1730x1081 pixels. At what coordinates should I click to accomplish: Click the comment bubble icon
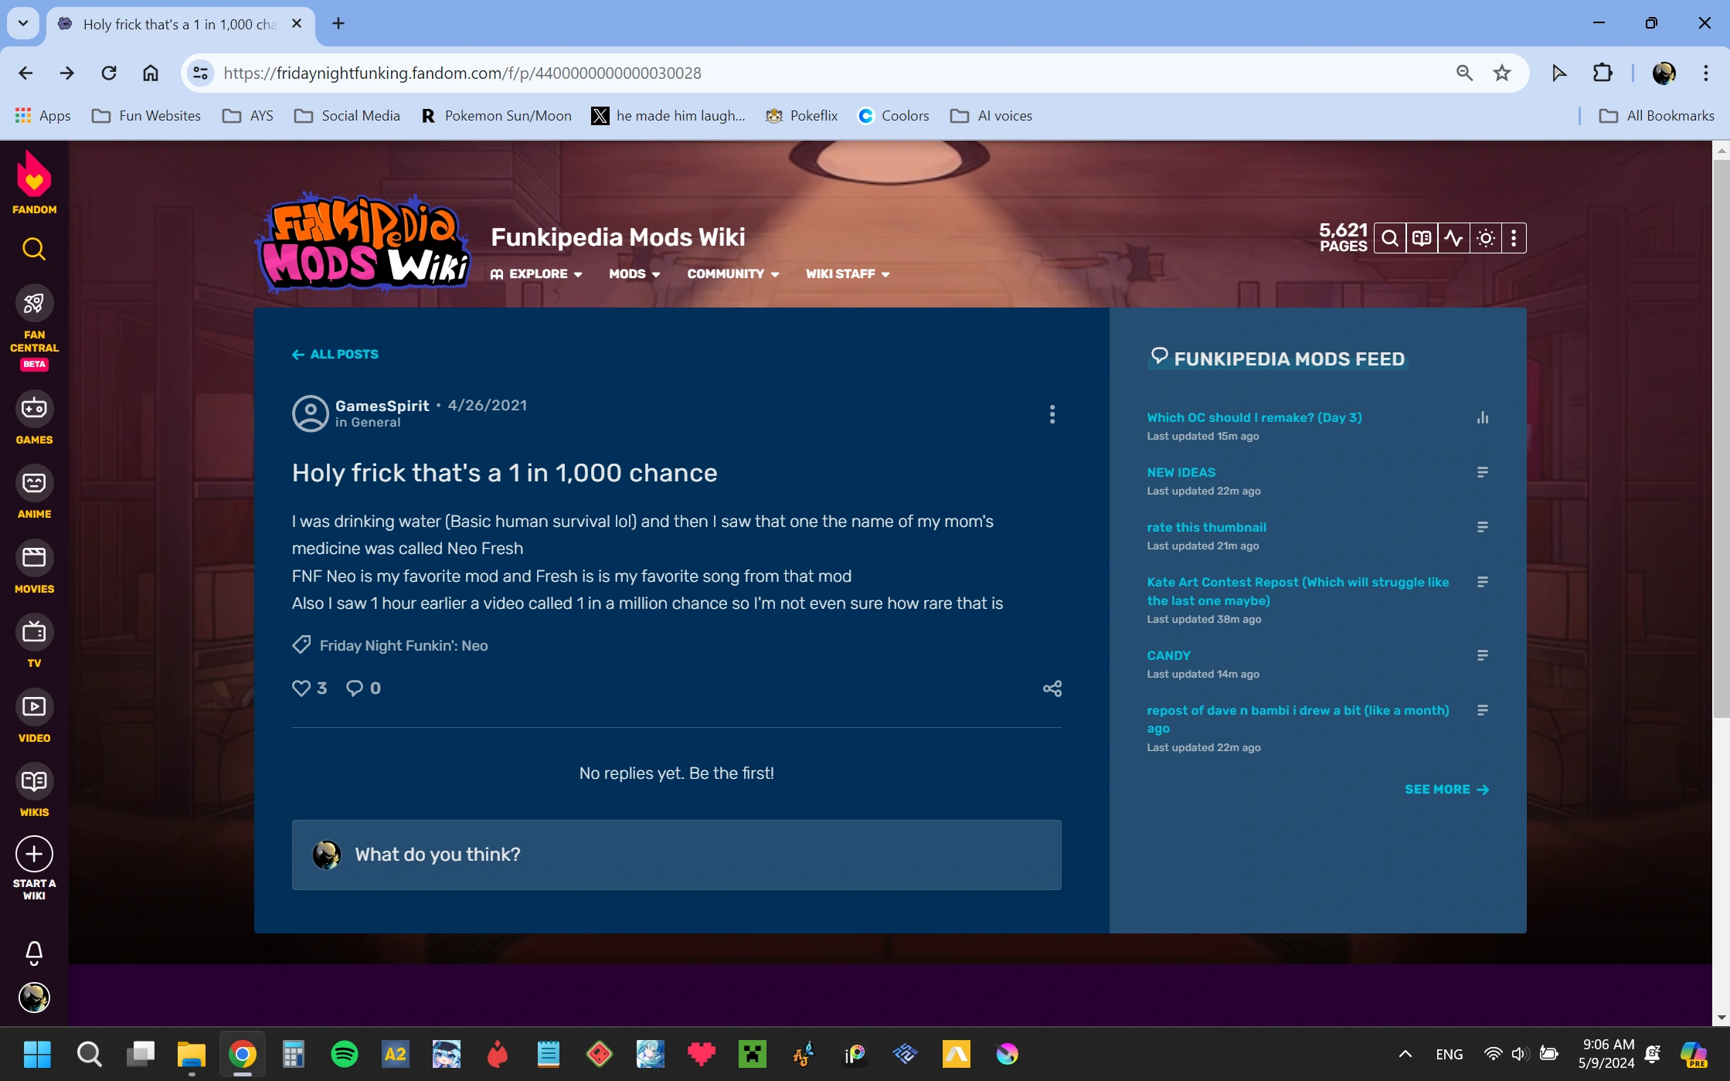pos(354,688)
